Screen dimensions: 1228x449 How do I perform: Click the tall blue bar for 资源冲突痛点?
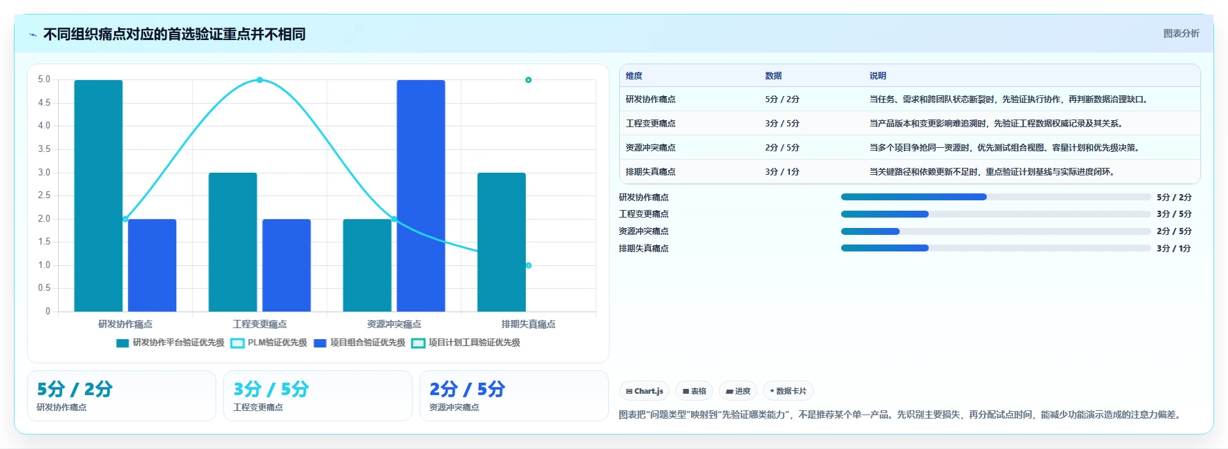click(421, 195)
